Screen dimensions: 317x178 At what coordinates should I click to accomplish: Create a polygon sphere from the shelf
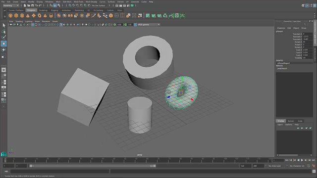pyautogui.click(x=10, y=15)
